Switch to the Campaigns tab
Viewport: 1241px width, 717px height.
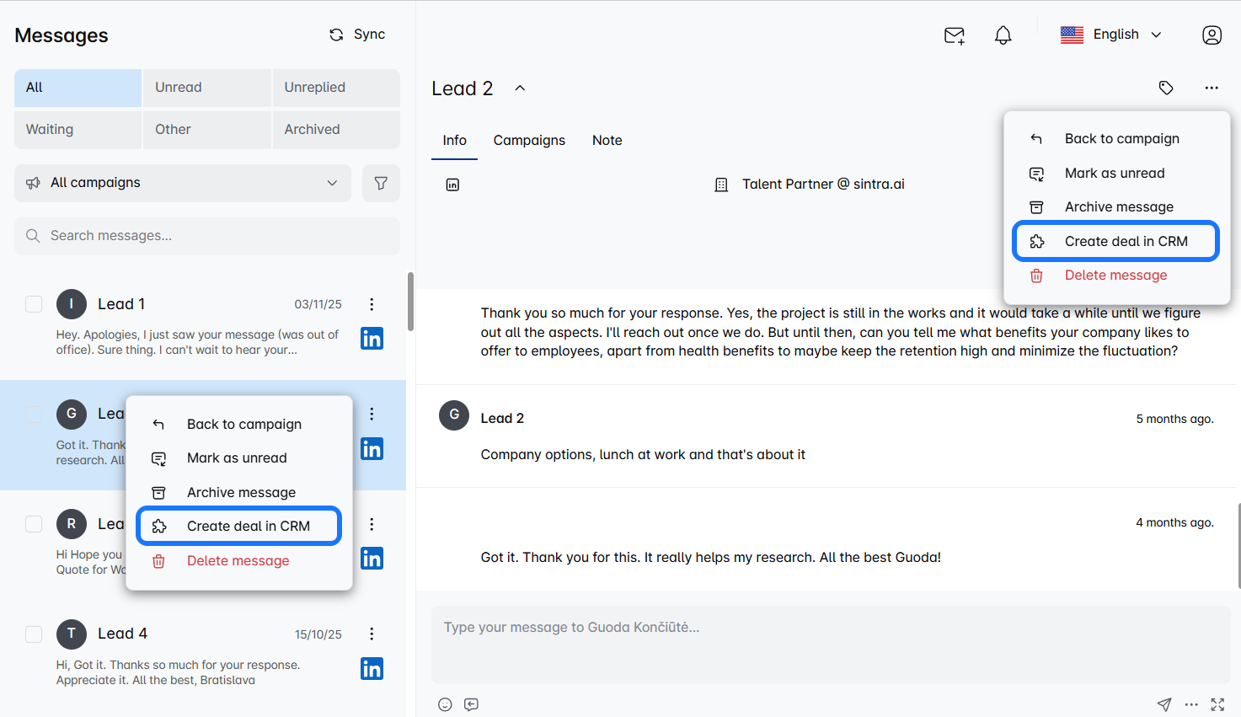(529, 141)
